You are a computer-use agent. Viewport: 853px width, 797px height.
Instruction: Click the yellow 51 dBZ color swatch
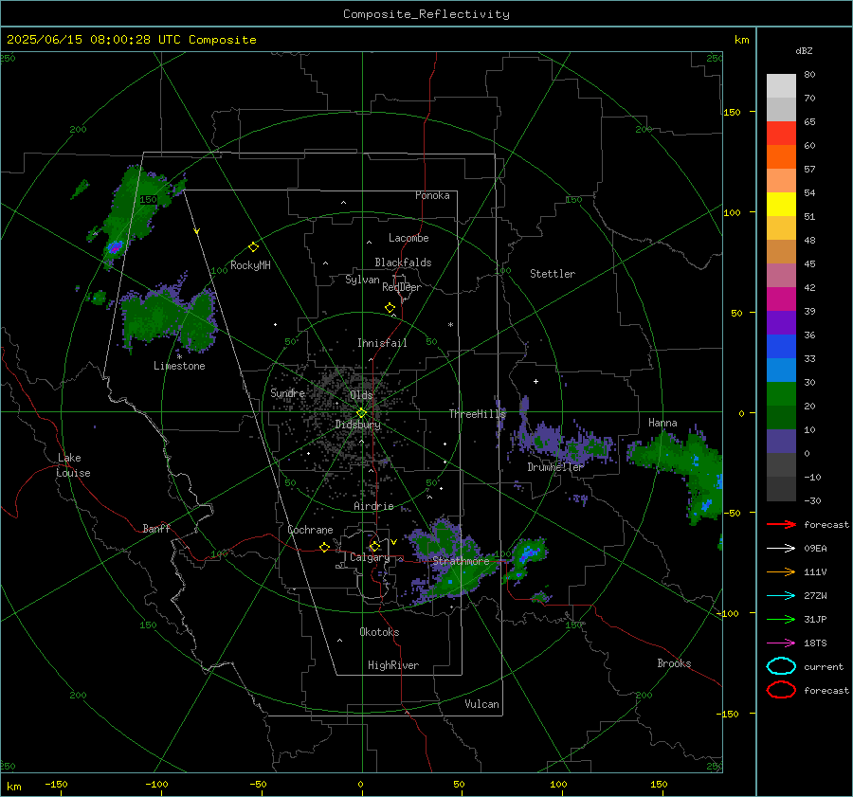tap(781, 205)
